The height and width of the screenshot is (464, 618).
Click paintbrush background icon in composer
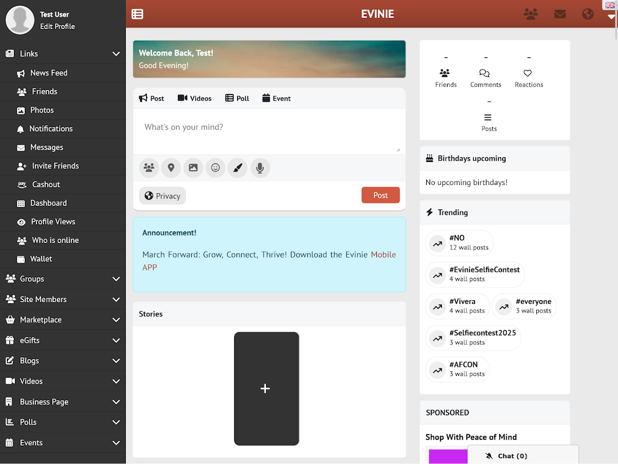click(x=238, y=168)
